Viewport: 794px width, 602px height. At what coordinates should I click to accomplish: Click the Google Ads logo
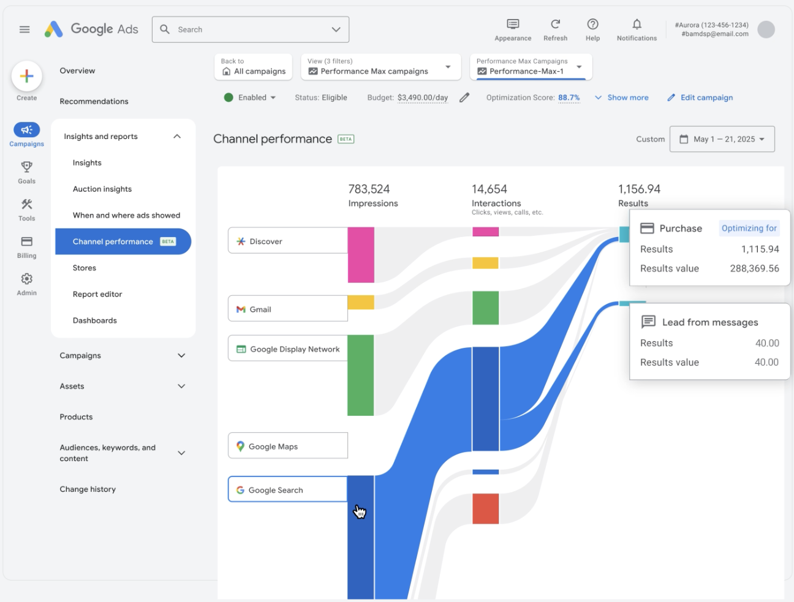91,29
